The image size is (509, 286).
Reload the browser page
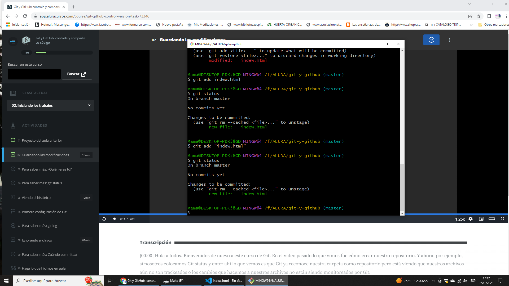pyautogui.click(x=25, y=16)
